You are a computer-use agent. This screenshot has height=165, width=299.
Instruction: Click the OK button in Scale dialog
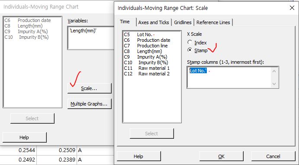[x=221, y=156]
